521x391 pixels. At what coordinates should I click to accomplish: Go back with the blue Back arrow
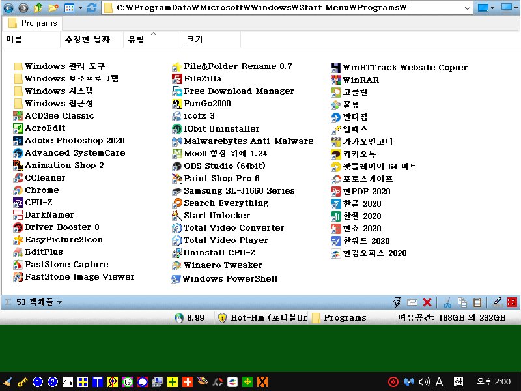point(8,8)
